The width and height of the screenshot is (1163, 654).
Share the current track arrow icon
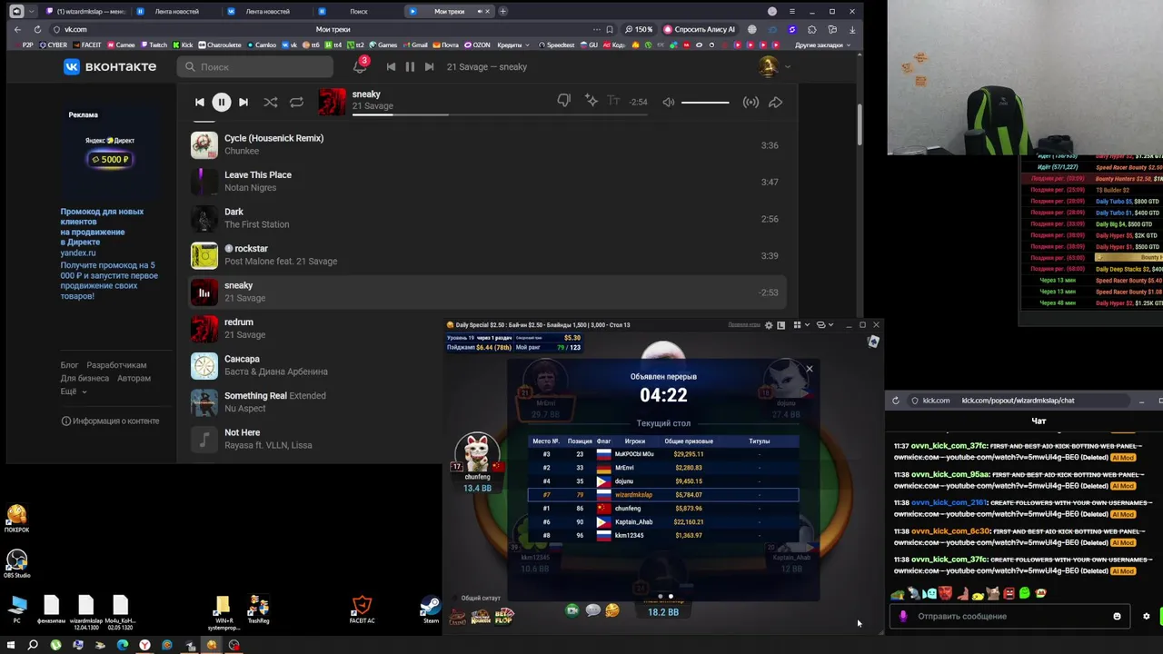click(775, 102)
